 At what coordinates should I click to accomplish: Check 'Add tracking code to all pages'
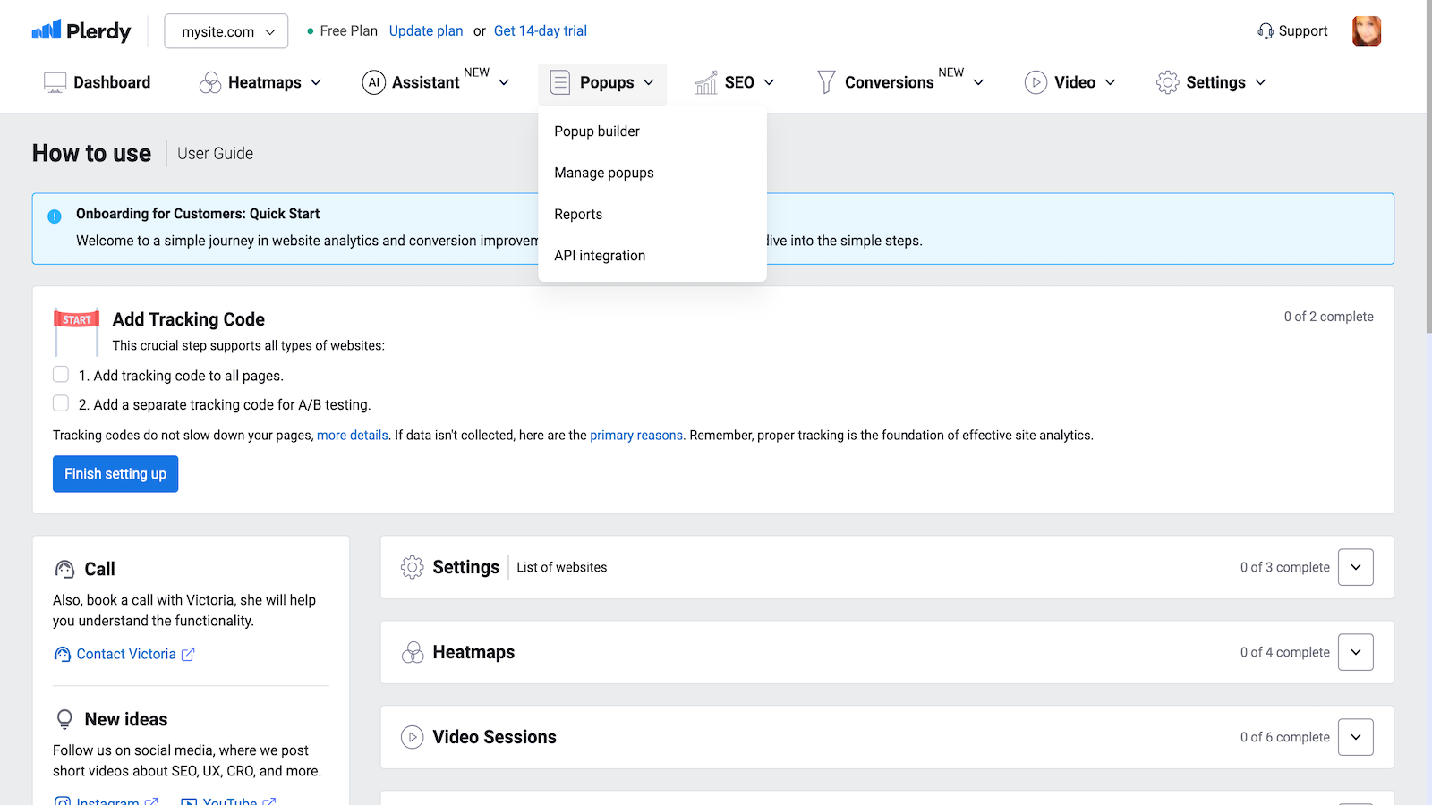(61, 375)
